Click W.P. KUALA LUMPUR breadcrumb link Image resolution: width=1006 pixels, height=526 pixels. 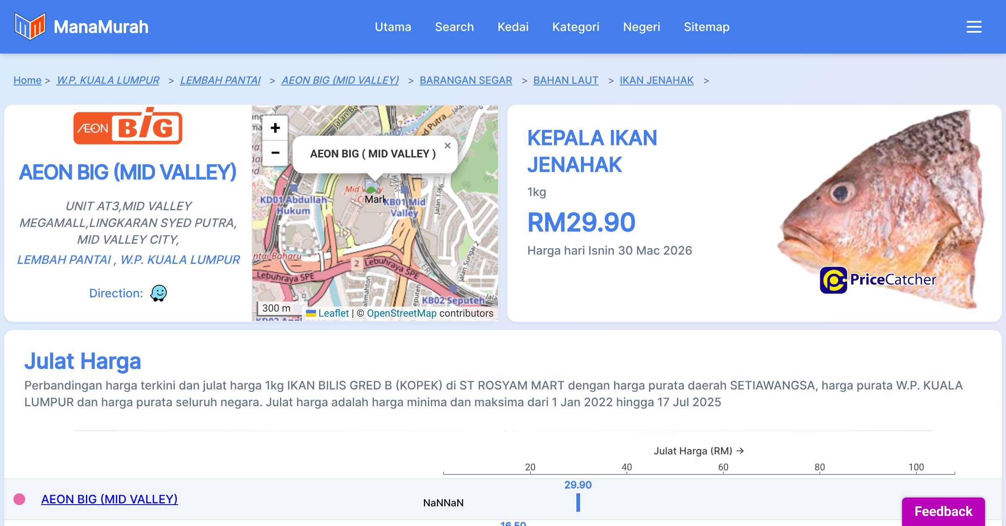coord(108,80)
